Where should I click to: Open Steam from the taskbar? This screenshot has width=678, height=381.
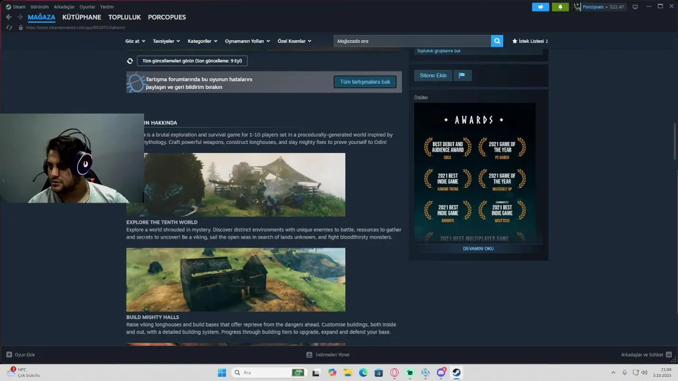[x=456, y=373]
